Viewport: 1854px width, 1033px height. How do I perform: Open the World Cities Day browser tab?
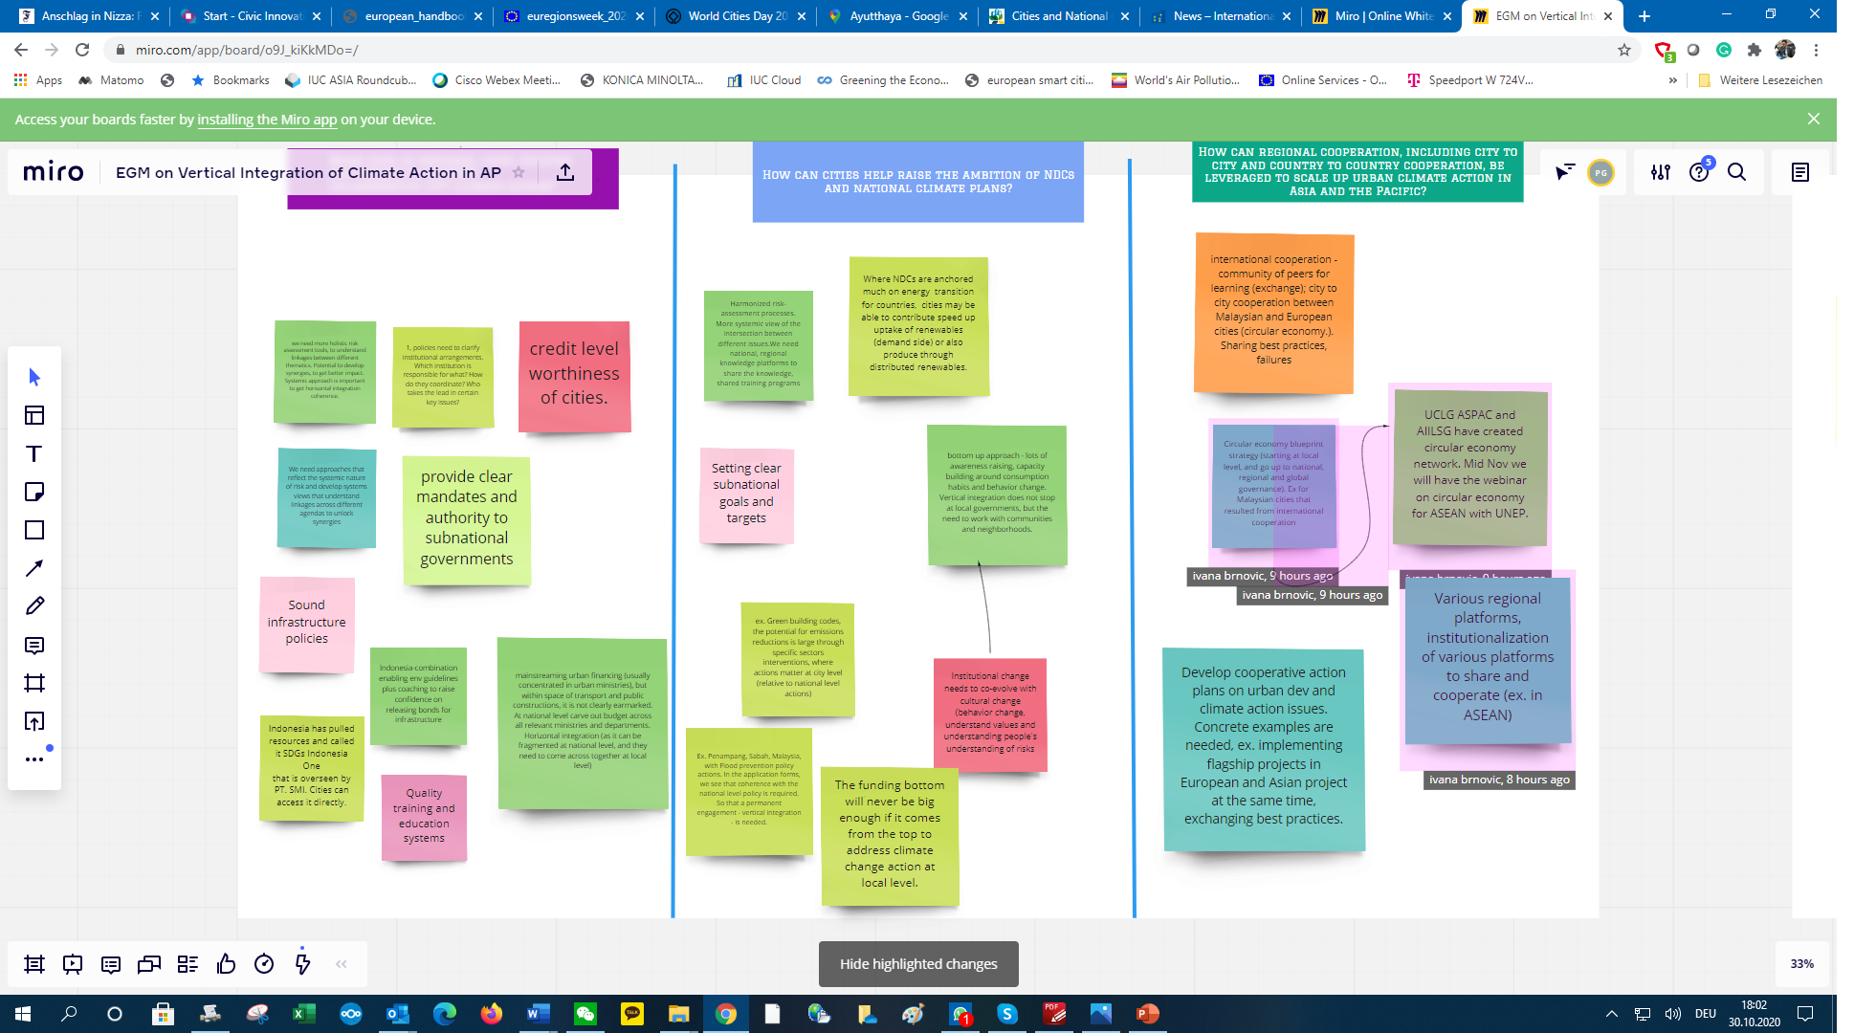(734, 16)
